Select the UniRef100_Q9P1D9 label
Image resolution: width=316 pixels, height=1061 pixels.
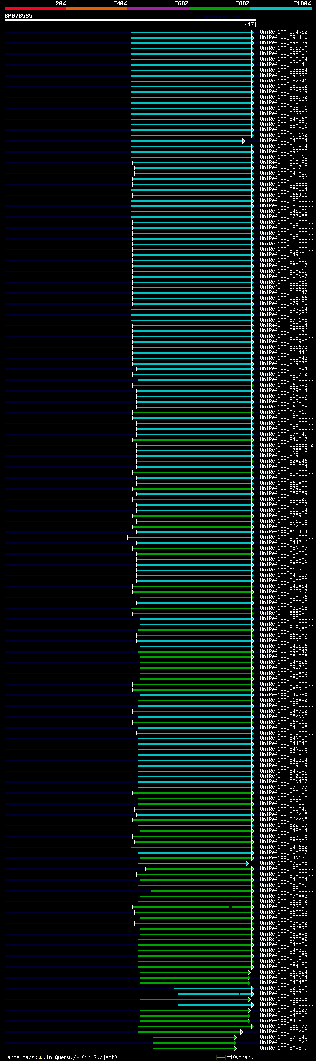(x=283, y=260)
